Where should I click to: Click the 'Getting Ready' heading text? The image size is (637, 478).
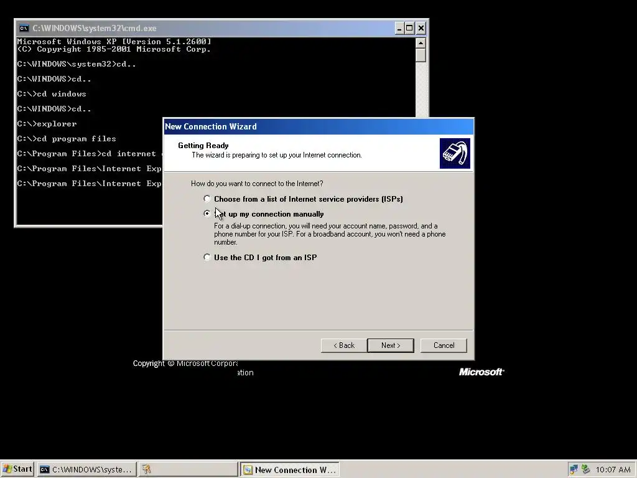[203, 146]
